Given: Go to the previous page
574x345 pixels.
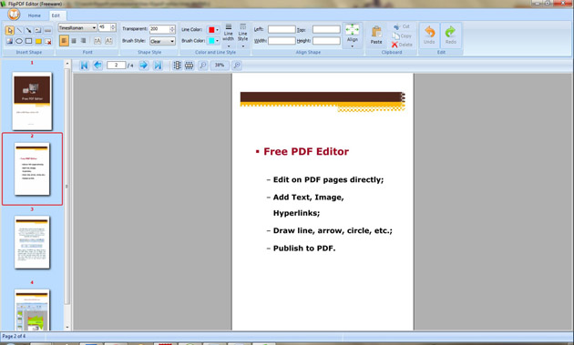Looking at the screenshot, I should tap(97, 66).
